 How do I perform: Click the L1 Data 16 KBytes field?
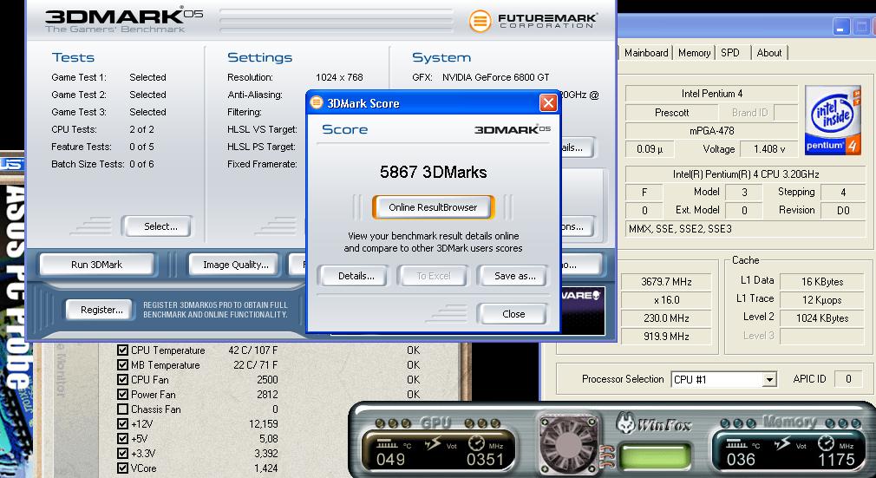(x=822, y=282)
